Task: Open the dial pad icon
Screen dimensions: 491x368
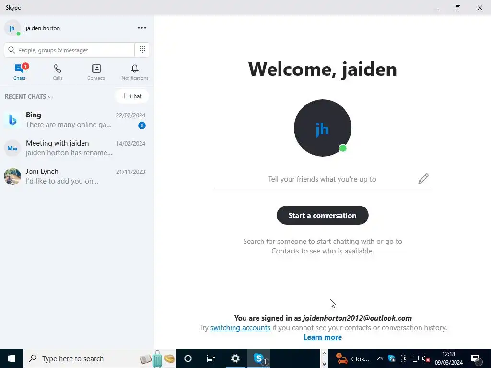Action: point(142,50)
